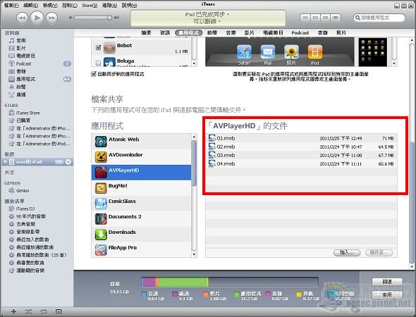
Task: Check the Beluga app sync checkbox
Action: pyautogui.click(x=98, y=63)
